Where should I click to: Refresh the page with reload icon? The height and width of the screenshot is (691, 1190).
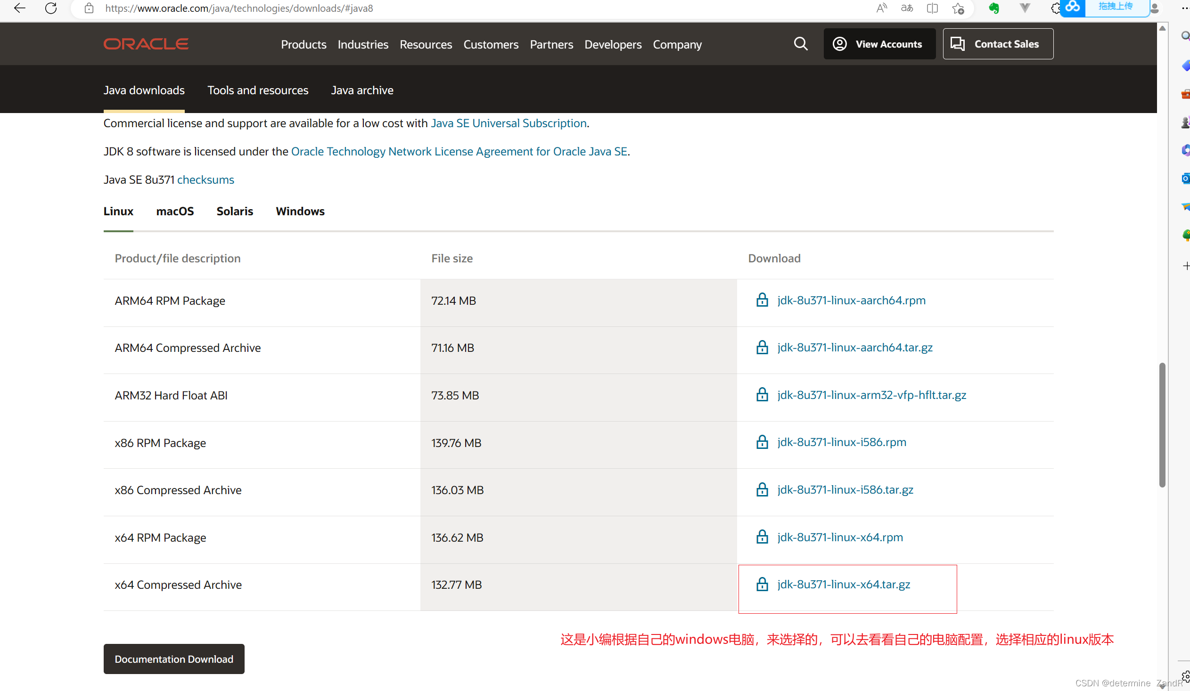point(51,8)
